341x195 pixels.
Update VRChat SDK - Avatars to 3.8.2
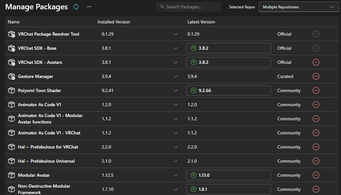click(x=229, y=62)
